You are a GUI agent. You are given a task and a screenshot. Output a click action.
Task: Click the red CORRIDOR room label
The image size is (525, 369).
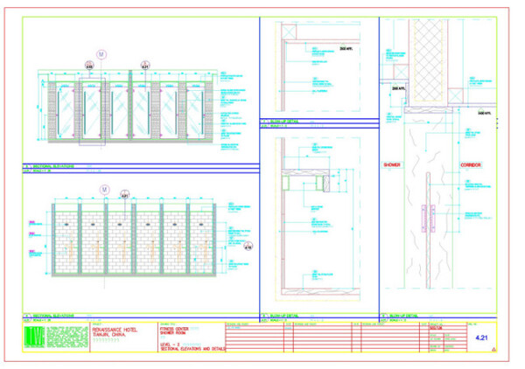471,165
